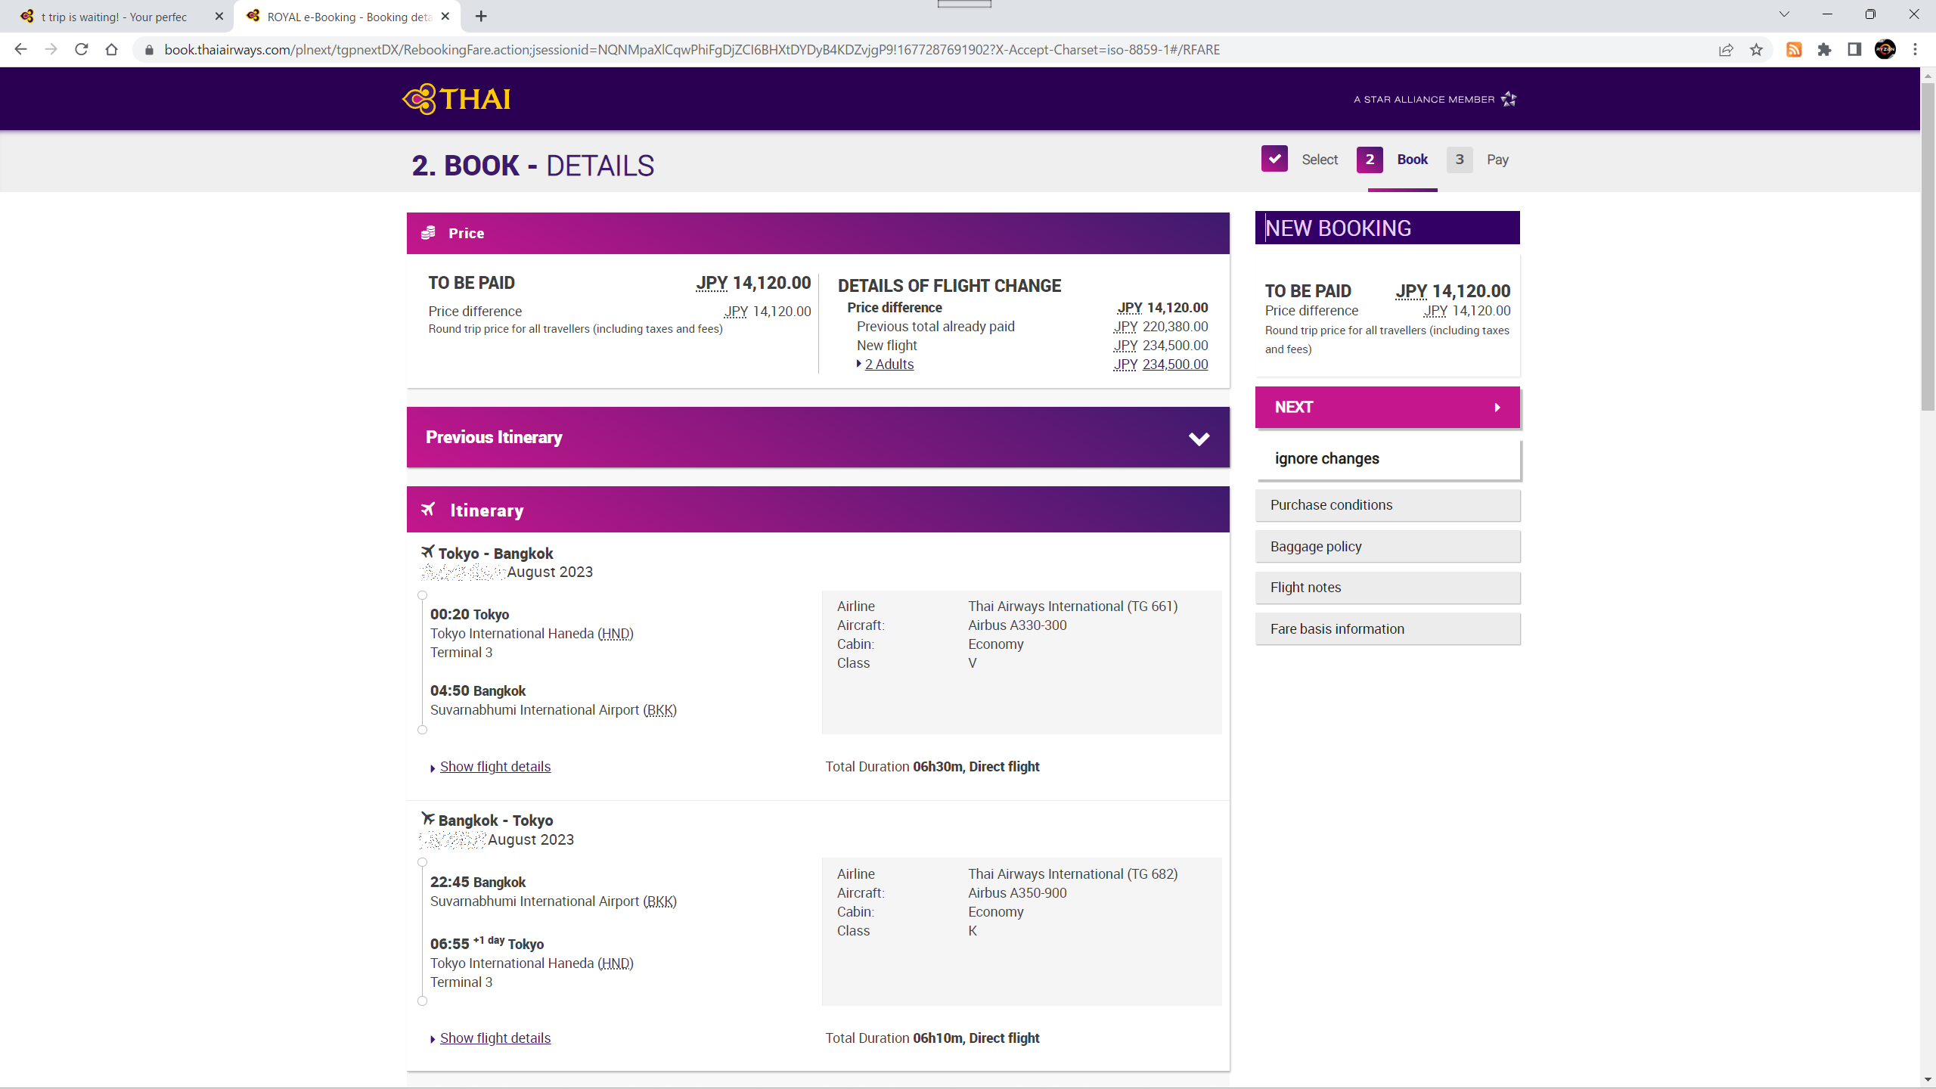Toggle the browser side panel icon

[1854, 50]
